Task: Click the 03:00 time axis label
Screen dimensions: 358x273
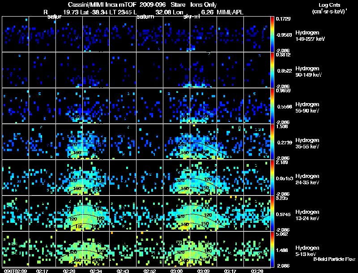Action: pyautogui.click(x=176, y=271)
